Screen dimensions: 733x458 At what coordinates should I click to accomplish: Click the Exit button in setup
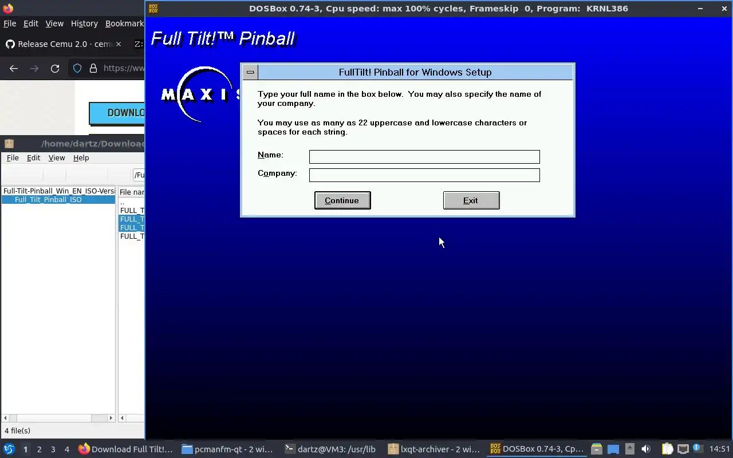[471, 200]
